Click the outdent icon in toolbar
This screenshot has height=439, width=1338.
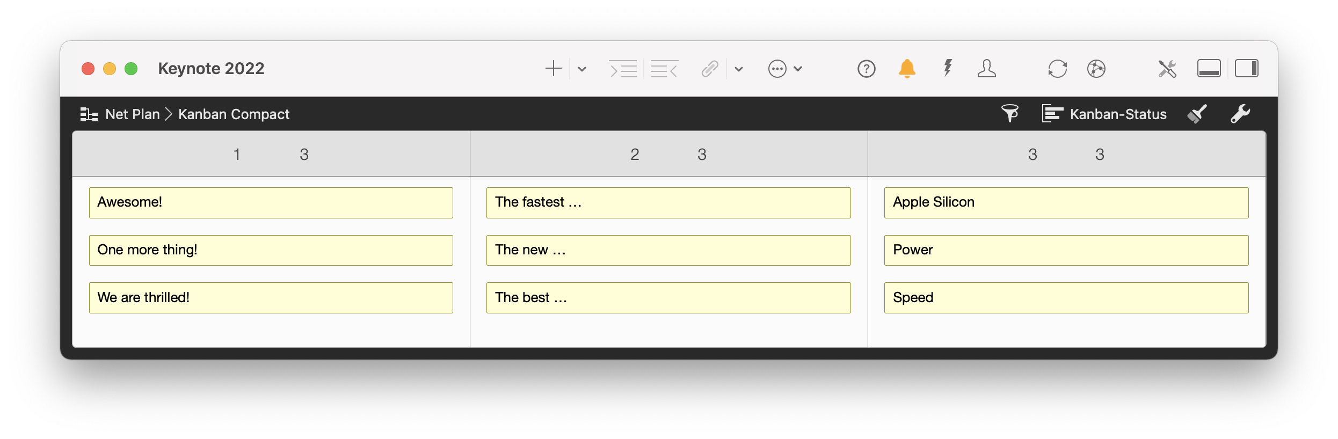pyautogui.click(x=664, y=69)
